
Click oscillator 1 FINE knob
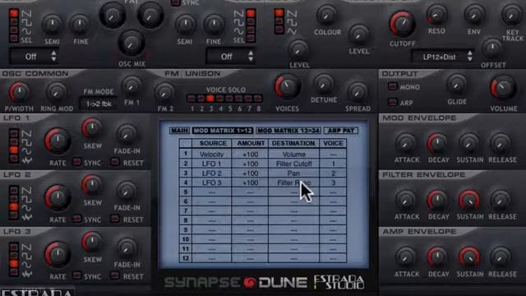(x=80, y=24)
